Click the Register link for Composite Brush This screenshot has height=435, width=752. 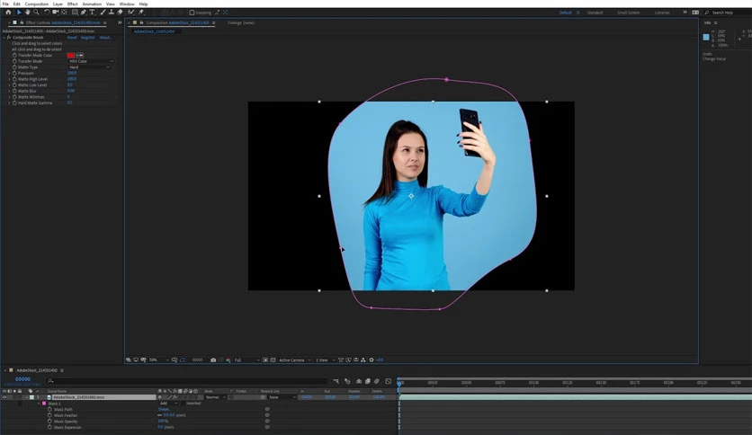88,38
